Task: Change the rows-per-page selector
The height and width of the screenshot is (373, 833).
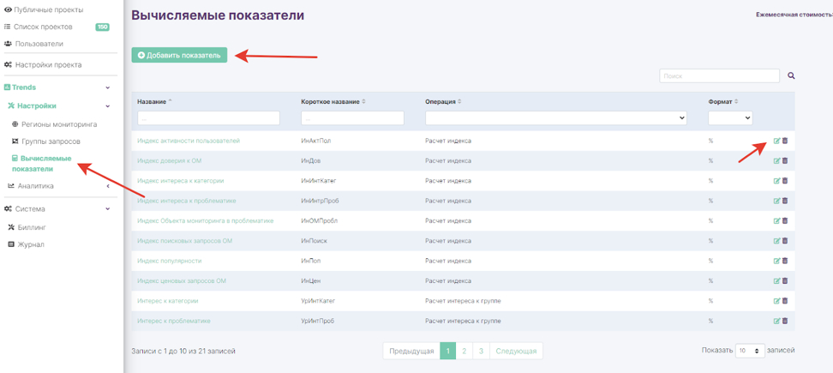Action: click(x=750, y=351)
